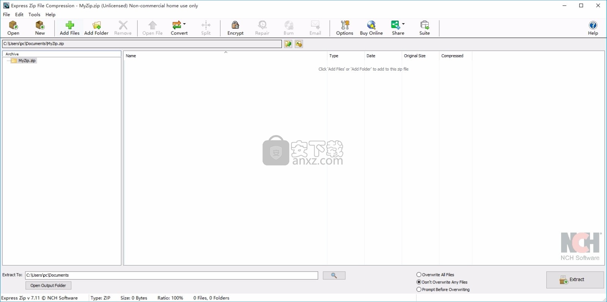Click the Archive panel header

pos(62,54)
